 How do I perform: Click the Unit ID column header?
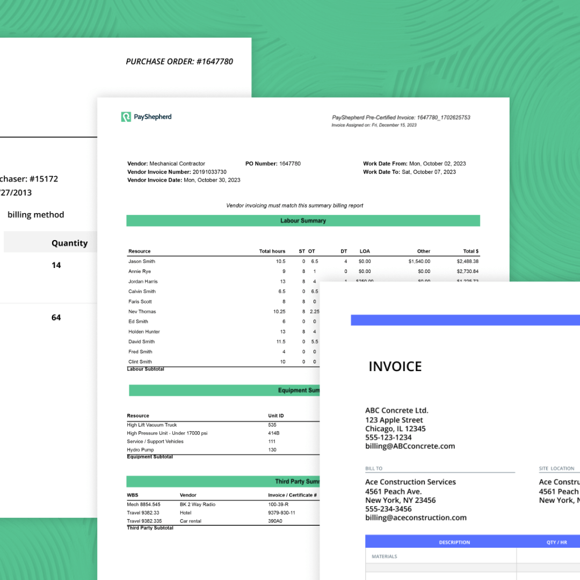click(276, 416)
